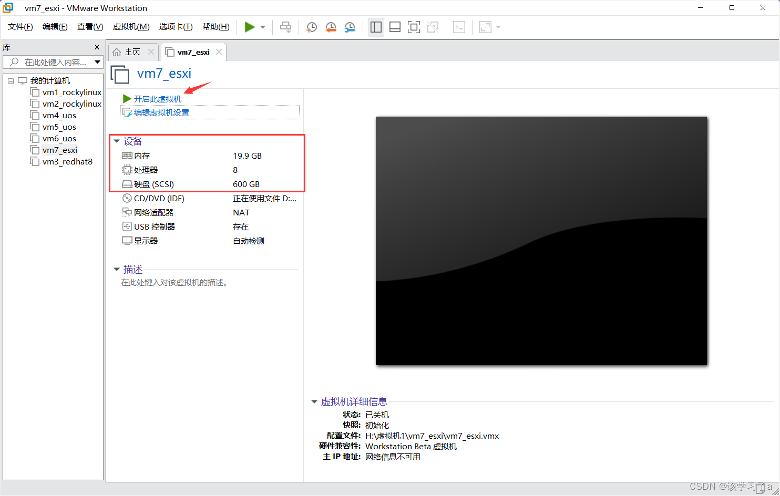Screen dimensions: 780x496
Task: Click the 处理器 processor device row
Action: coord(210,170)
